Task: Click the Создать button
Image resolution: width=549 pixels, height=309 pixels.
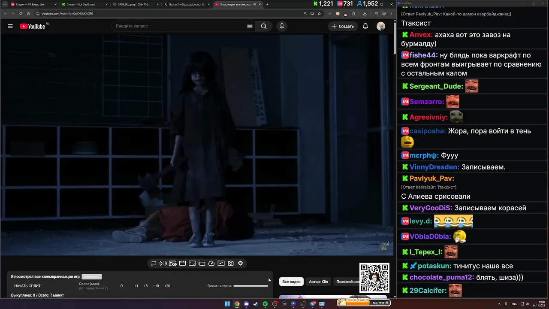Action: coord(342,26)
